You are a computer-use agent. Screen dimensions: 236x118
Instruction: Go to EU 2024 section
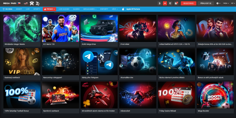coord(7,9)
